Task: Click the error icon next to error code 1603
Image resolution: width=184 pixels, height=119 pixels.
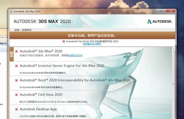Action: 64,41
